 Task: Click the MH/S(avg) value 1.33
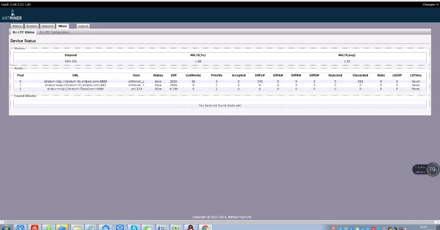347,61
